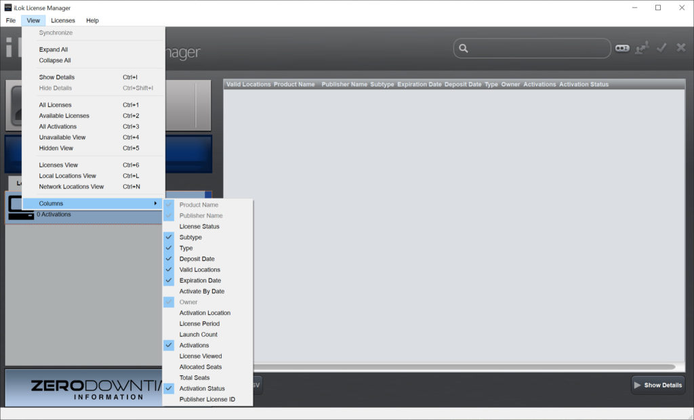Sort by Activation Status column header
This screenshot has width=694, height=420.
pyautogui.click(x=584, y=84)
